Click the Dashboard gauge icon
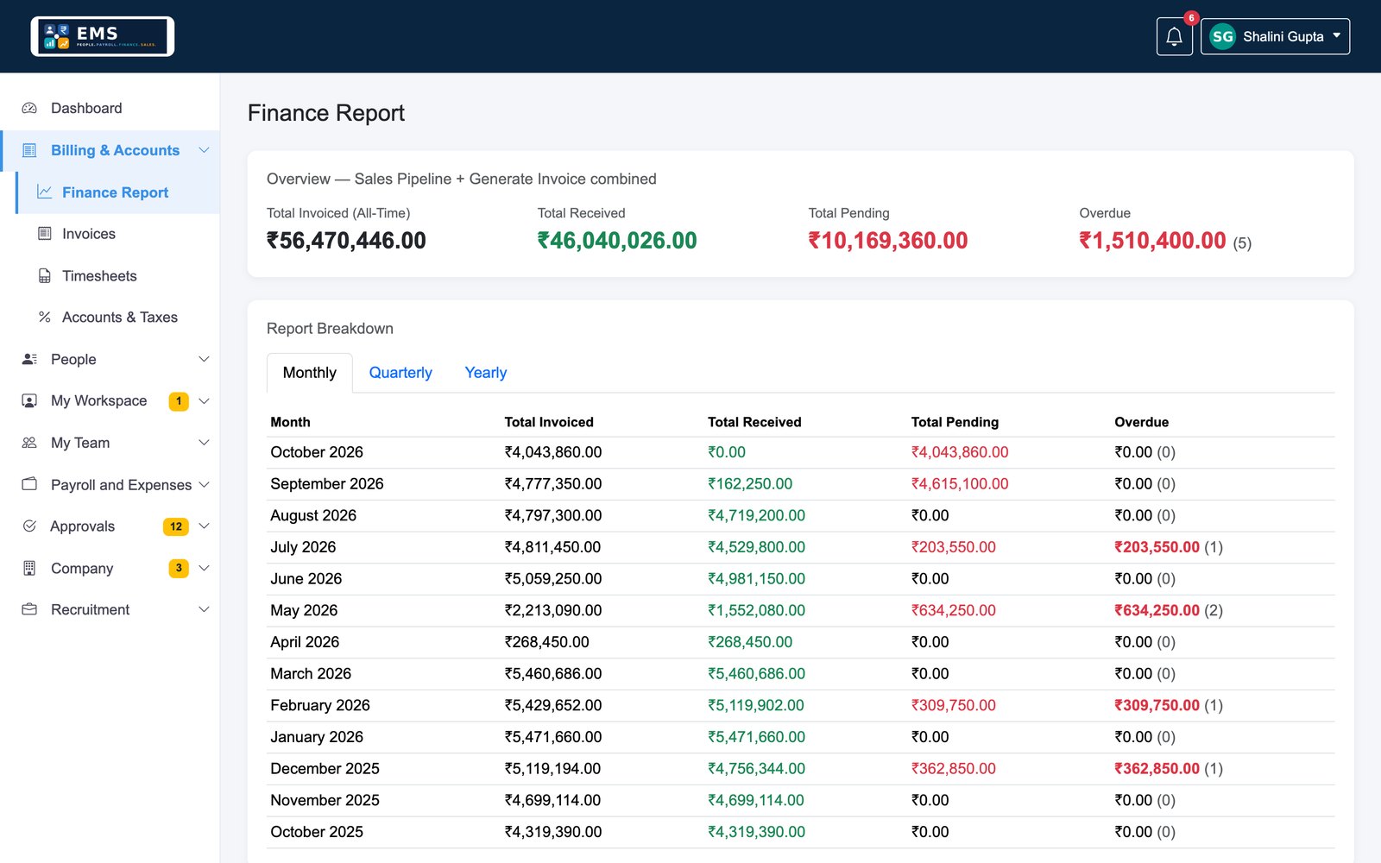 click(x=29, y=108)
